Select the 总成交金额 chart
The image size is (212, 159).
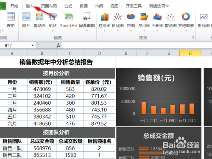159,143
